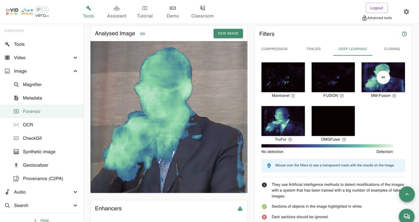Click the link icon beside Analysed Image
Image resolution: width=419 pixels, height=222 pixels.
point(142,34)
